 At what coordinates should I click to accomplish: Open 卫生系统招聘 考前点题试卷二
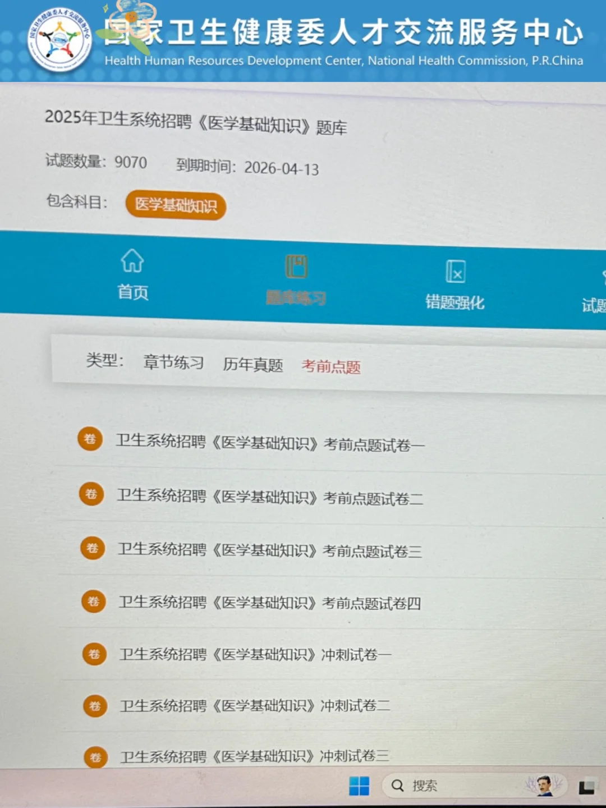point(270,498)
